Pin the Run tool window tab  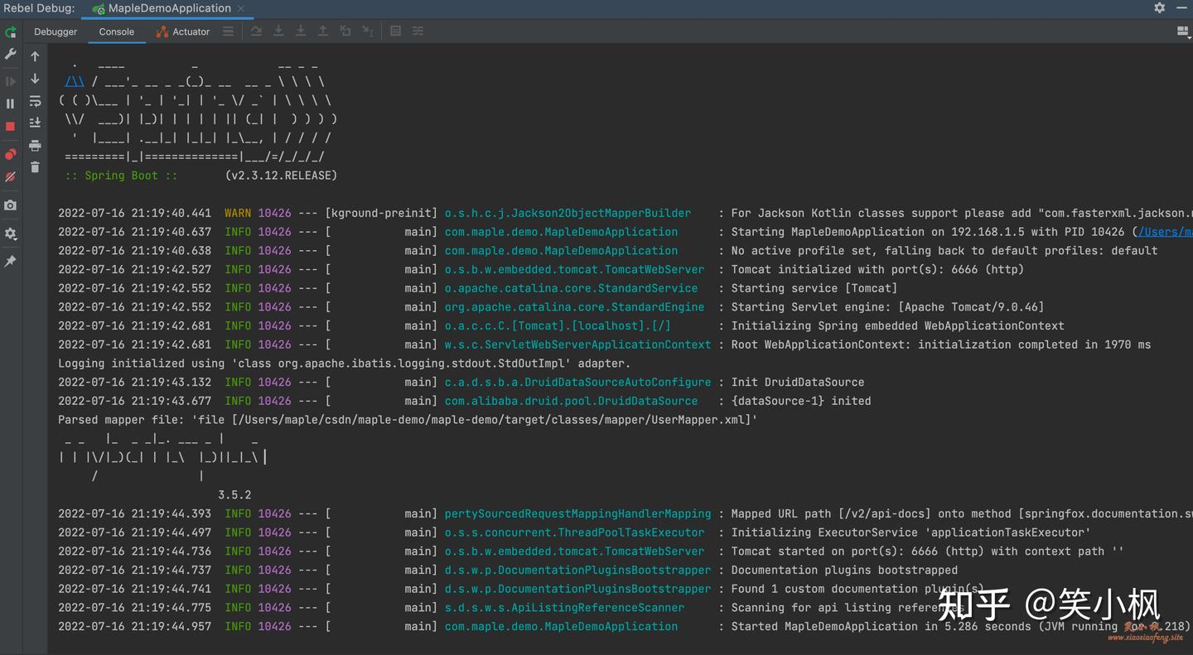pos(11,259)
